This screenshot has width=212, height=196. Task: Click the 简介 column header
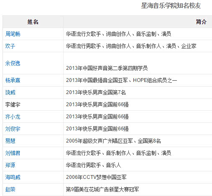[201, 22]
